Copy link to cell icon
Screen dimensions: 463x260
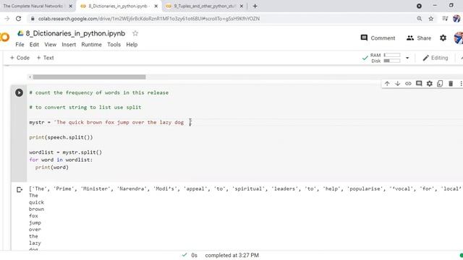408,84
